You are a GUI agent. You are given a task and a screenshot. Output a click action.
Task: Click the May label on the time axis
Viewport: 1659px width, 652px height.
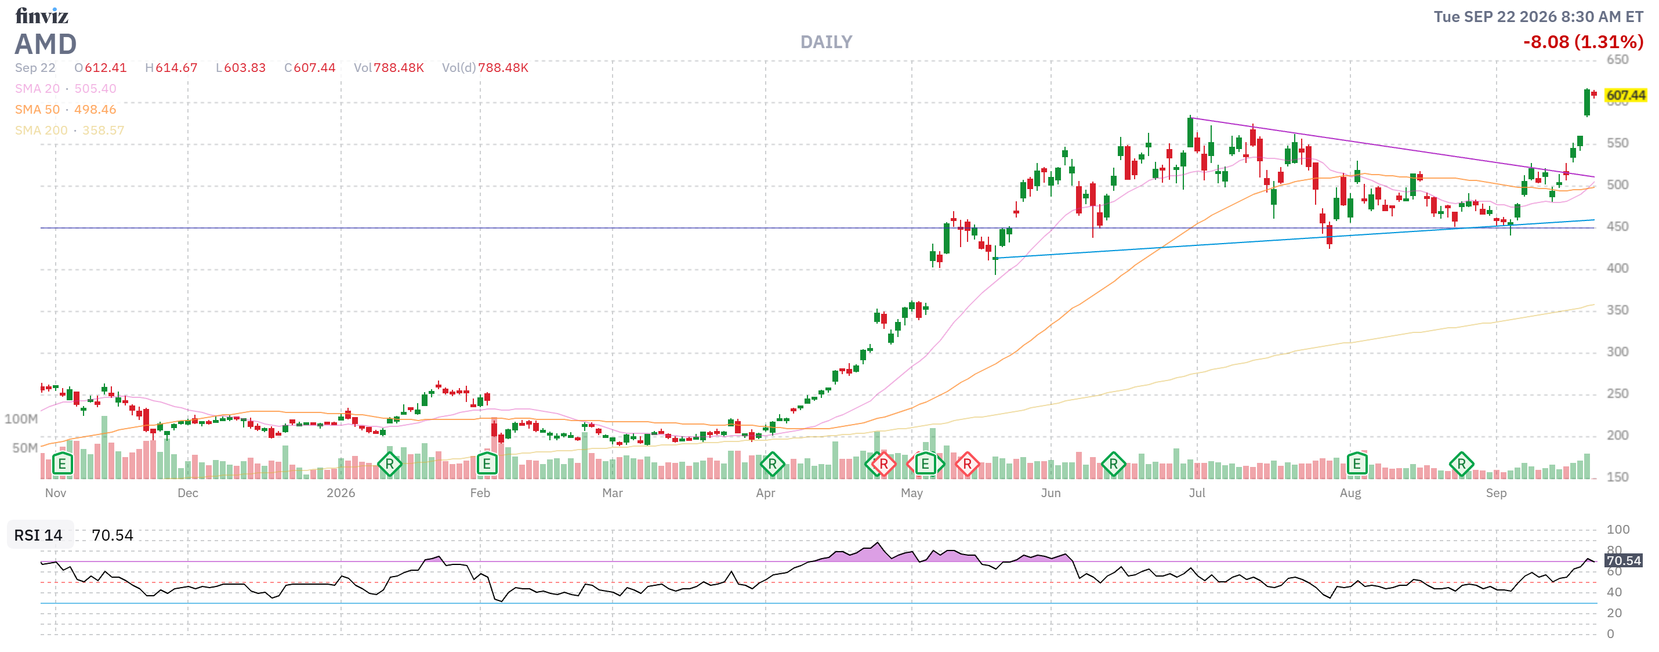pyautogui.click(x=912, y=493)
